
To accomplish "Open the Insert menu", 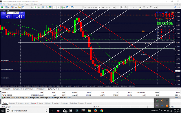I will point(15,4).
